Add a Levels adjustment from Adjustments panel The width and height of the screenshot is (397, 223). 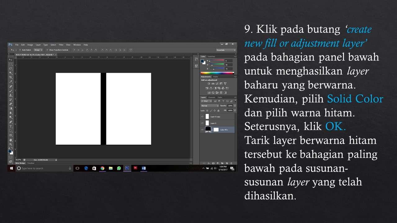pos(213,84)
